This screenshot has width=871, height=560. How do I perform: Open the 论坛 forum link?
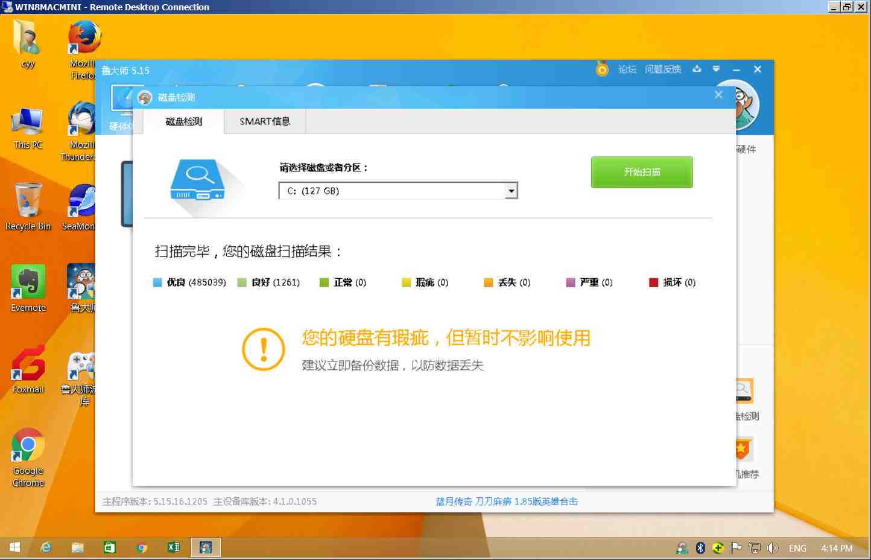point(627,69)
